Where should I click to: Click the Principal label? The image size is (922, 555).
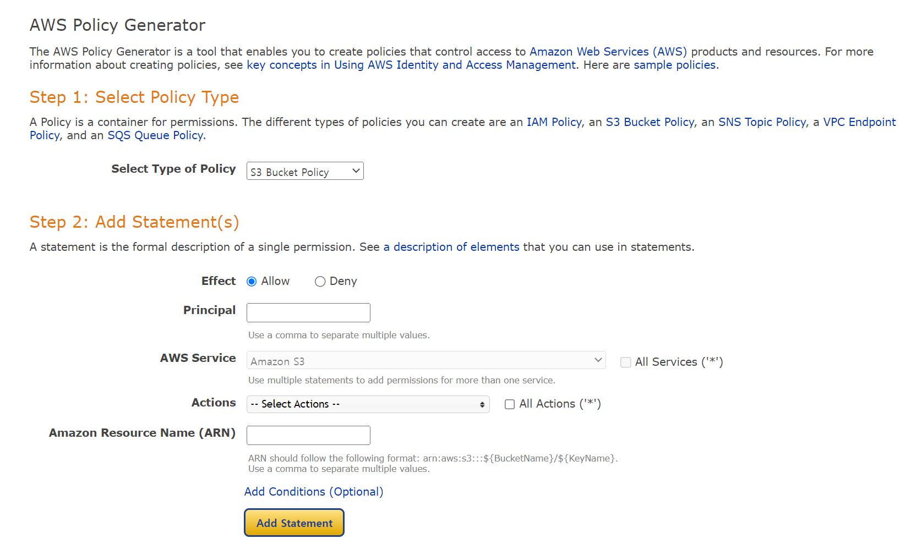209,310
